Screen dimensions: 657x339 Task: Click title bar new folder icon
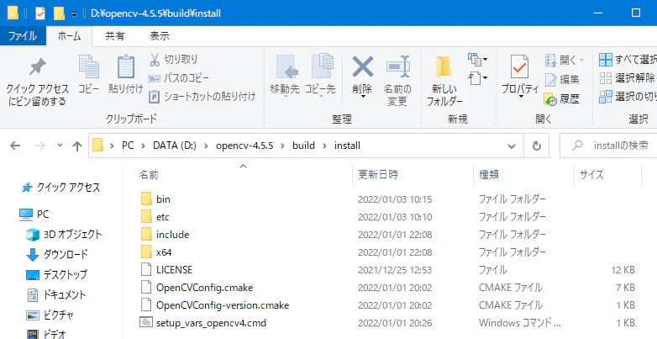point(60,13)
